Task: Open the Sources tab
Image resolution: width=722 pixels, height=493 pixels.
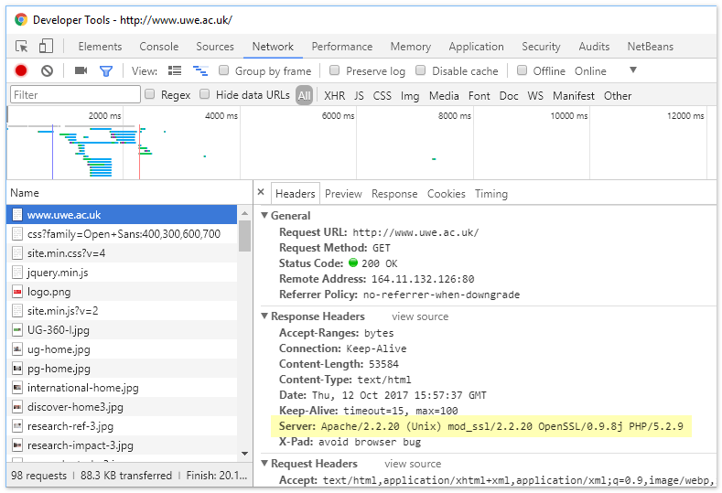Action: [215, 47]
